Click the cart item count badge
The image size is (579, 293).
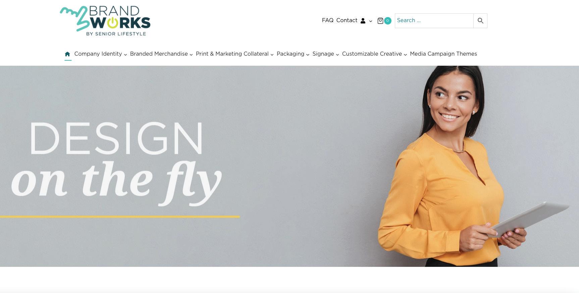387,21
